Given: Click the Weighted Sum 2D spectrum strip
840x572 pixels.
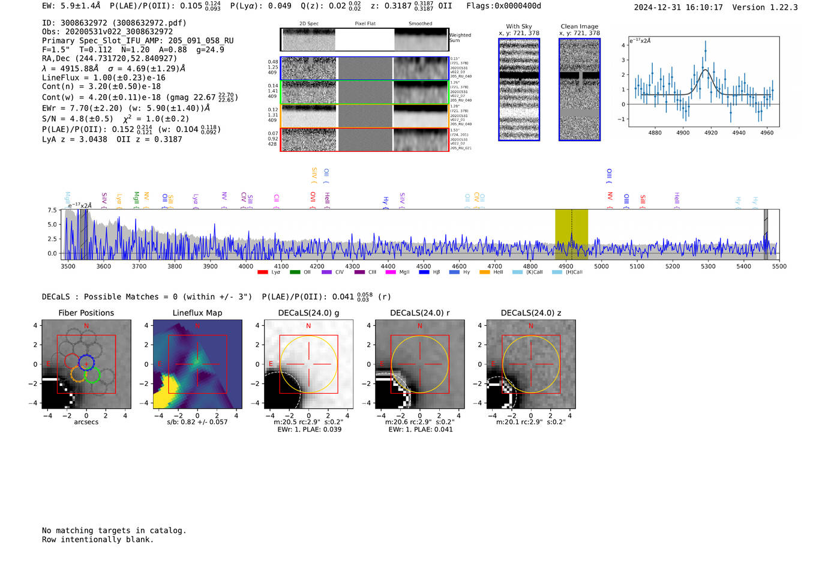Looking at the screenshot, I should [365, 40].
